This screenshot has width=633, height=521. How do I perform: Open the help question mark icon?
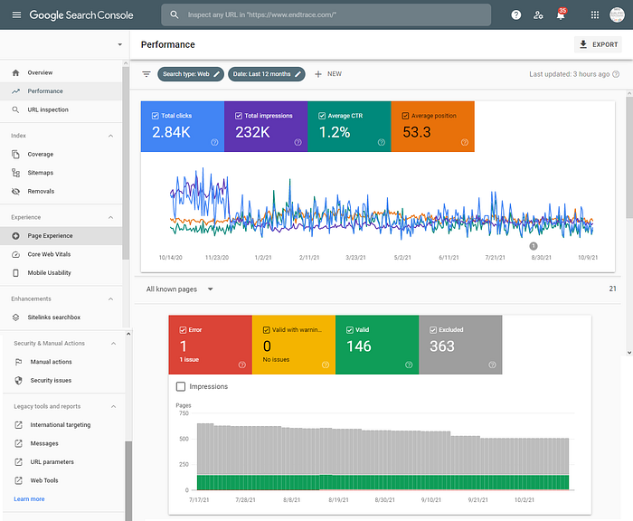pyautogui.click(x=516, y=15)
